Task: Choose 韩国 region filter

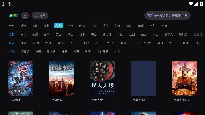Action: (x=94, y=34)
